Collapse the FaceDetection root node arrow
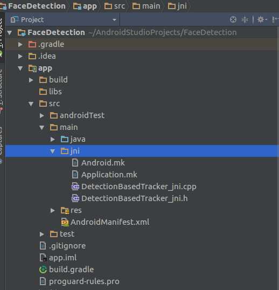The height and width of the screenshot is (290, 279). pyautogui.click(x=9, y=33)
